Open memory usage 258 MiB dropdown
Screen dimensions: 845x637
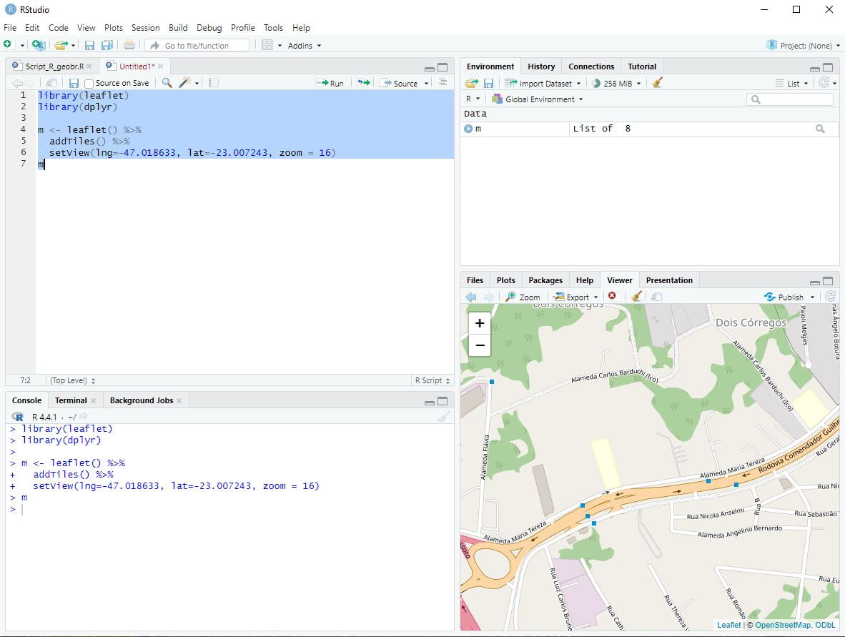[616, 84]
